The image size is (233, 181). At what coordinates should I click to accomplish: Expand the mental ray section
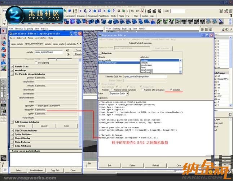coord(12,70)
